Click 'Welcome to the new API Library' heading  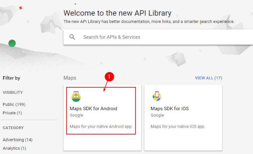[118, 13]
